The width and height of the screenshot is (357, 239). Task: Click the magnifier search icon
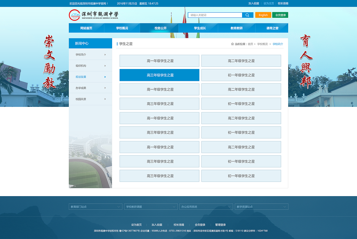(247, 15)
